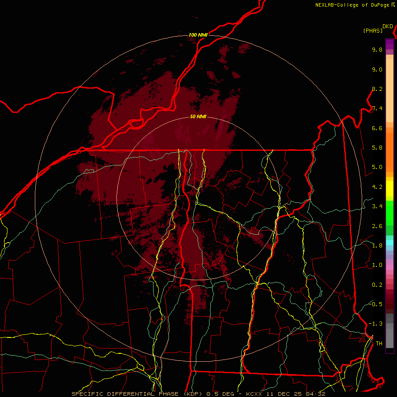
Task: Pick the 5.8 legend value
Action: pos(377,148)
